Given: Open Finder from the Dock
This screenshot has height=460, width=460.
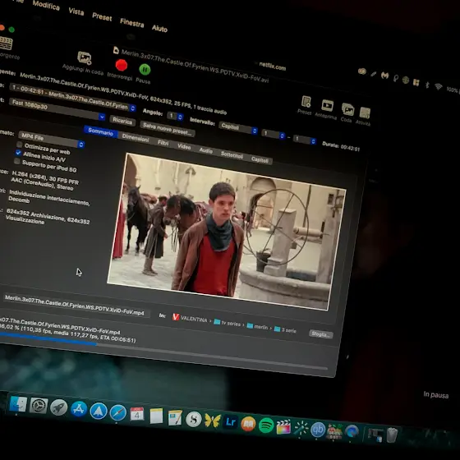Looking at the screenshot, I should click(x=18, y=404).
